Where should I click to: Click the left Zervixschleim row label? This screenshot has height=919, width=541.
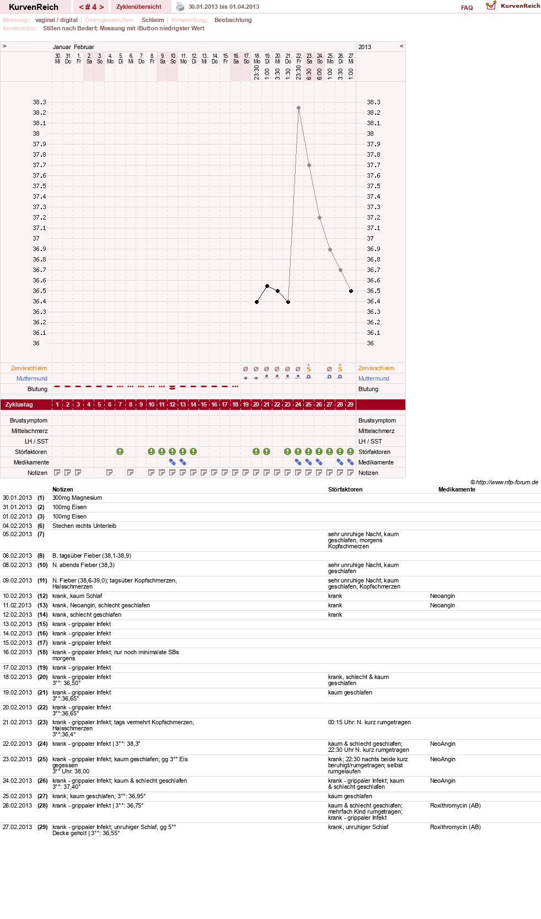[29, 368]
